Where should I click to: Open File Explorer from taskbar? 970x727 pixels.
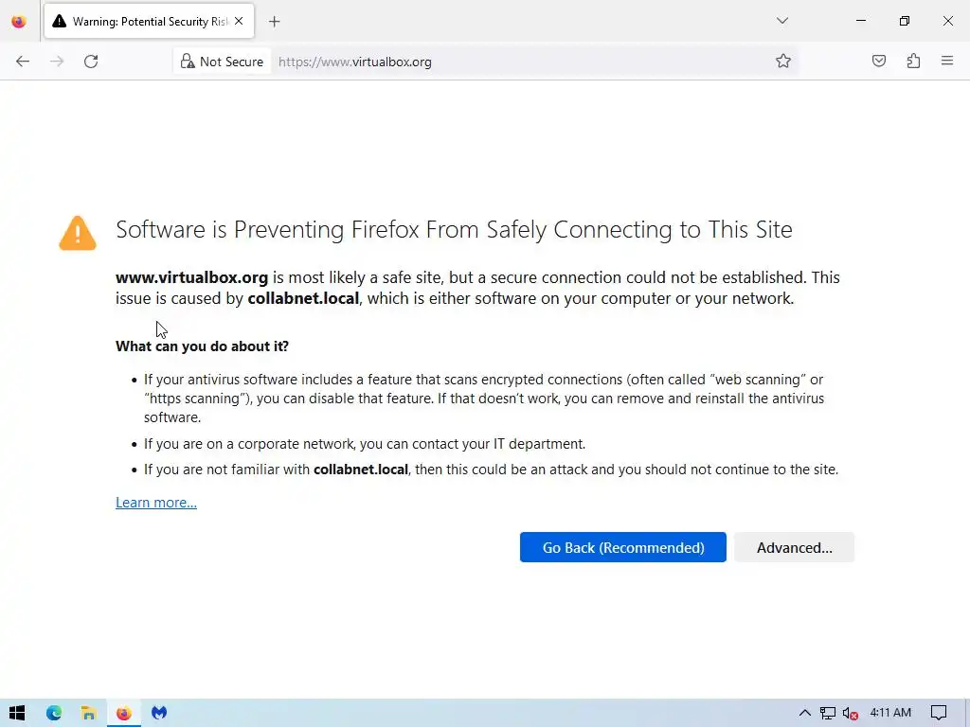88,713
